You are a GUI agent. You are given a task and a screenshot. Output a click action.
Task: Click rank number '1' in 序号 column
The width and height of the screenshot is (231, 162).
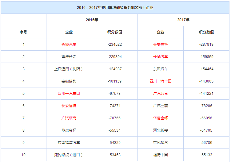(x=23, y=44)
